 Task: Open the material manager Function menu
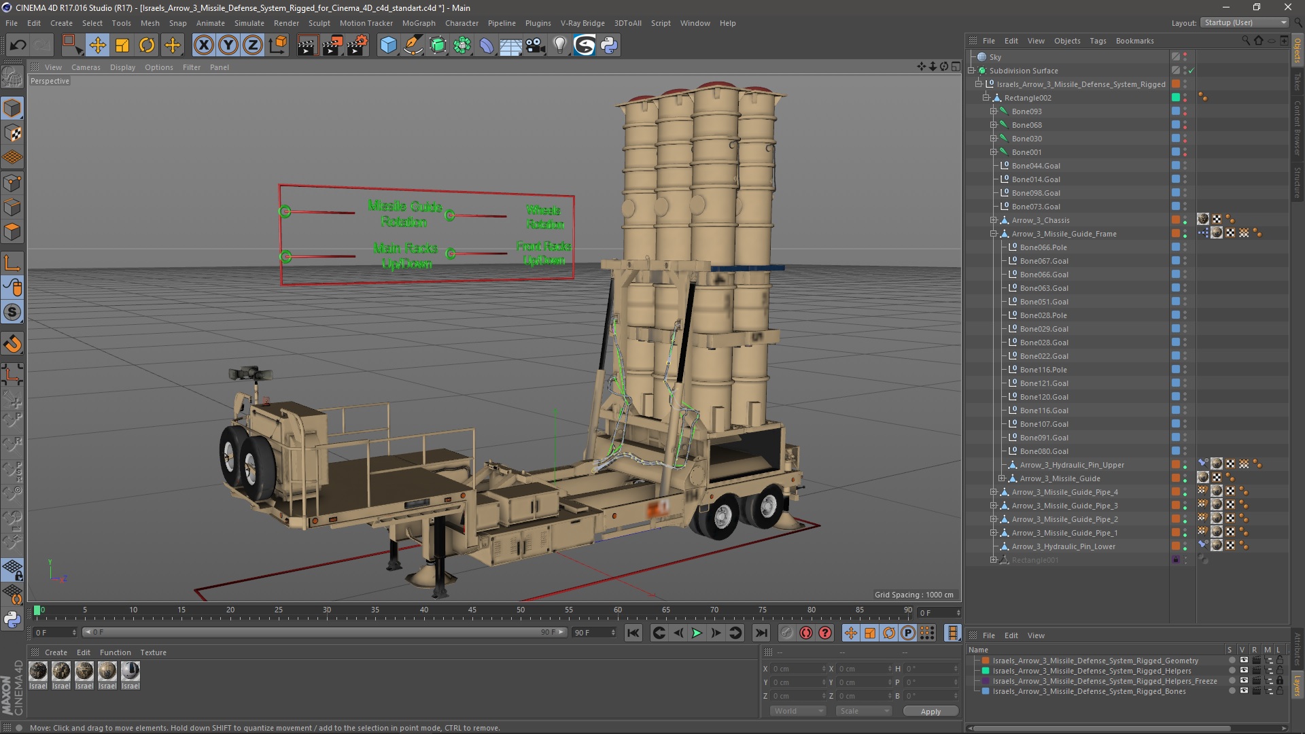[x=115, y=652]
